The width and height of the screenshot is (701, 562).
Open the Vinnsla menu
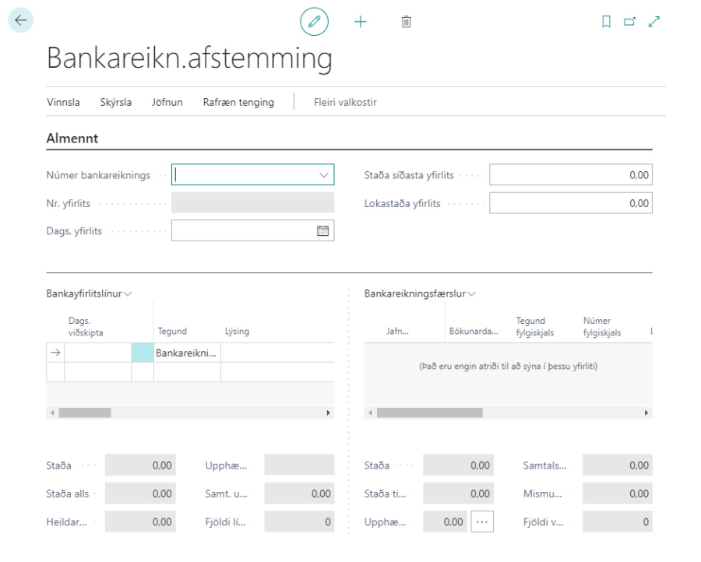point(63,102)
